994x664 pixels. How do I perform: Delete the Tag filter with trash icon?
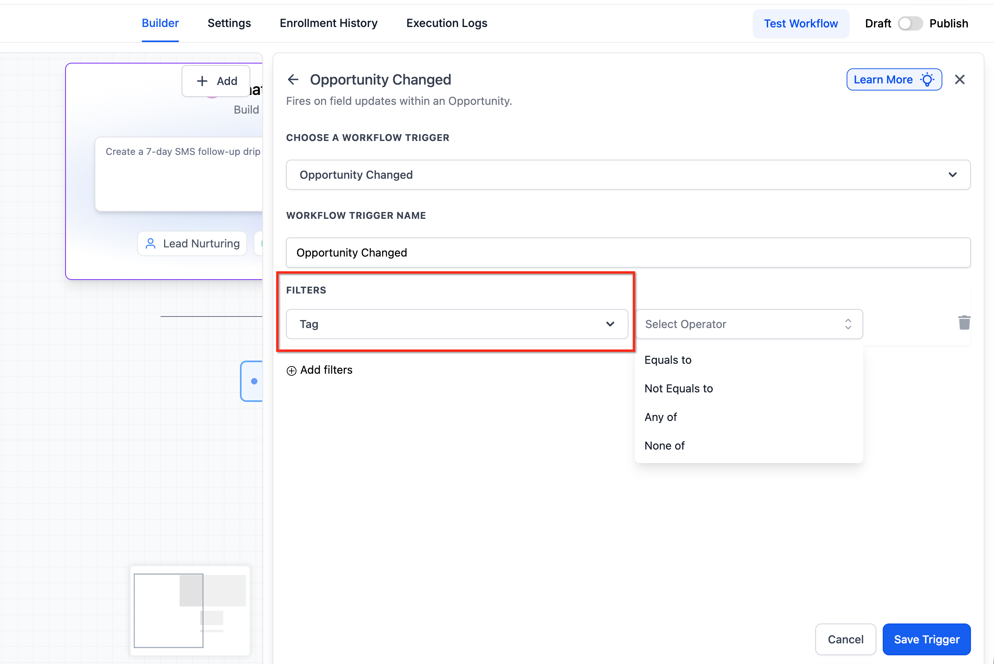[x=964, y=323]
